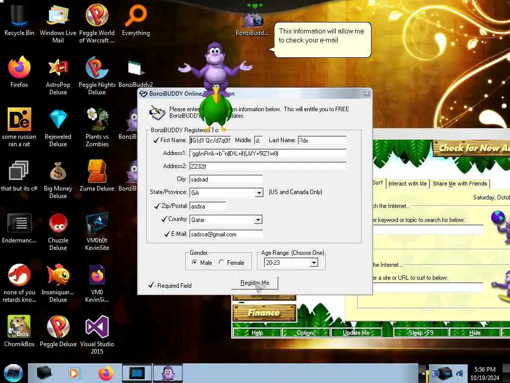The width and height of the screenshot is (510, 383).
Task: Click the Address2 input field
Action: point(267,166)
